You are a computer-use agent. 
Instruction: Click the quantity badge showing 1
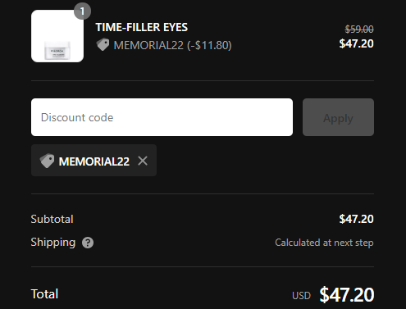(x=82, y=11)
